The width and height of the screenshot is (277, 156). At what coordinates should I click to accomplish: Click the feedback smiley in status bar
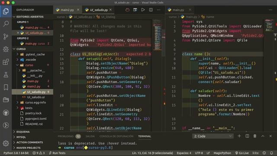pyautogui.click(x=264, y=153)
